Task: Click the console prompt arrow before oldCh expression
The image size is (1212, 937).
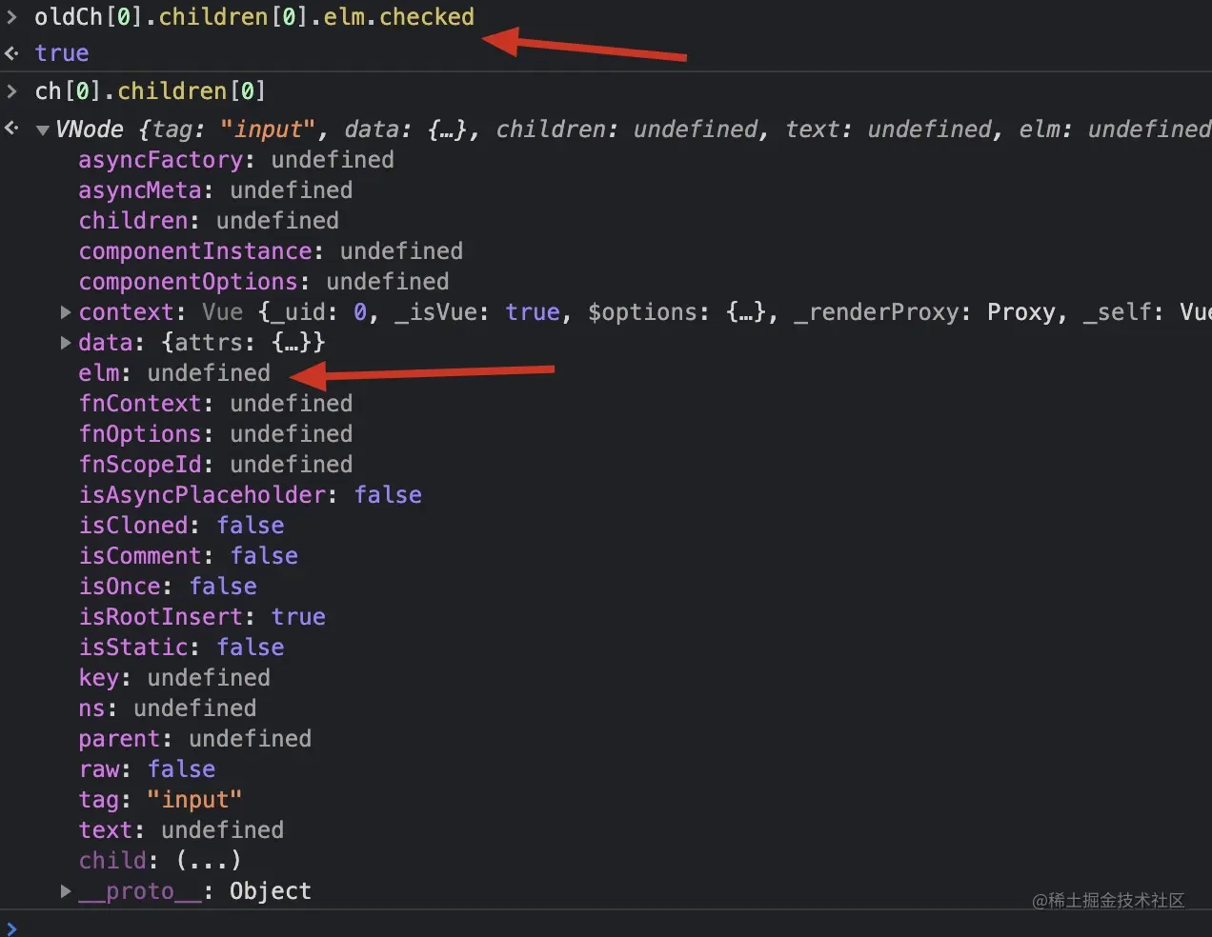Action: pyautogui.click(x=12, y=16)
